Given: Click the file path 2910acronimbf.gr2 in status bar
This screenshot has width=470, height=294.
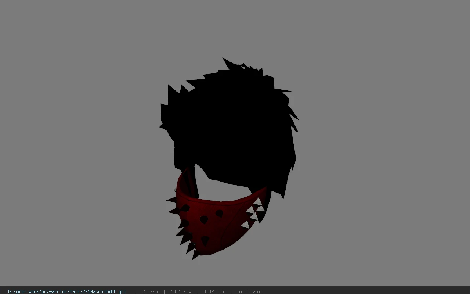Looking at the screenshot, I should point(67,291).
